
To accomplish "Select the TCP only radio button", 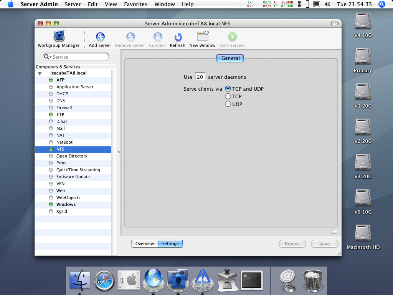I will point(228,96).
